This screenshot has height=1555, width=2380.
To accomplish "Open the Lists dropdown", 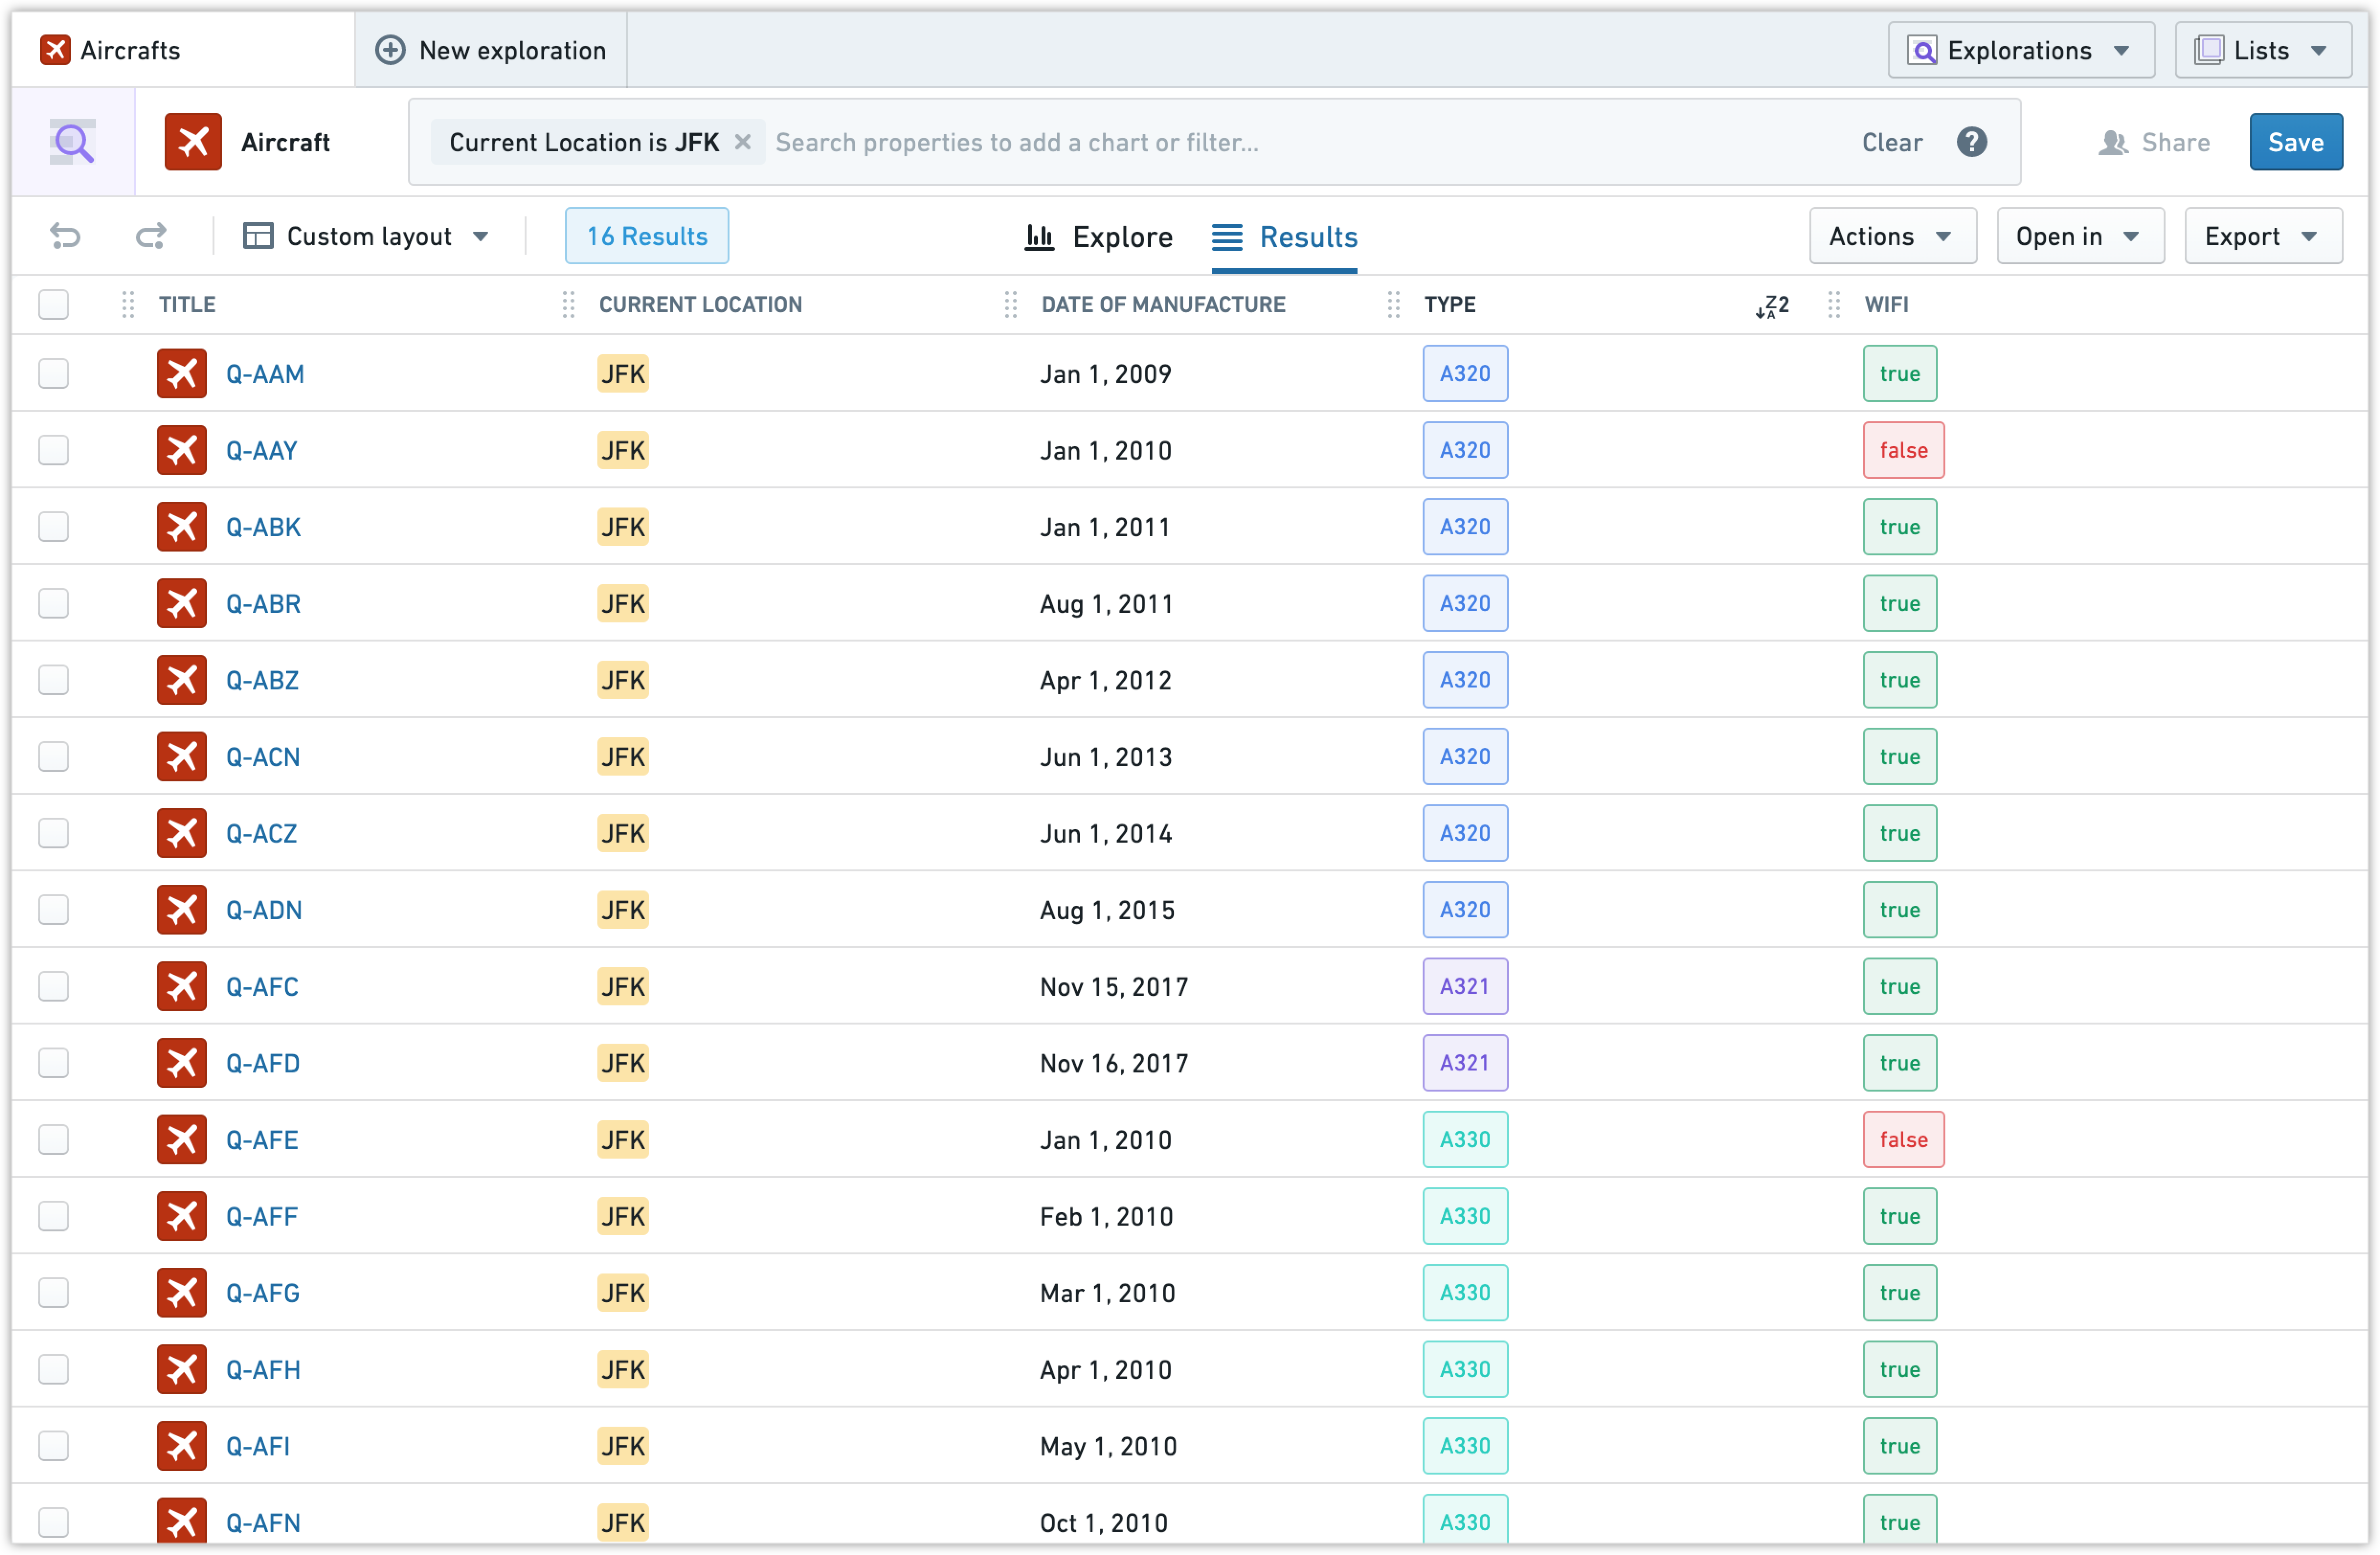I will [2263, 50].
